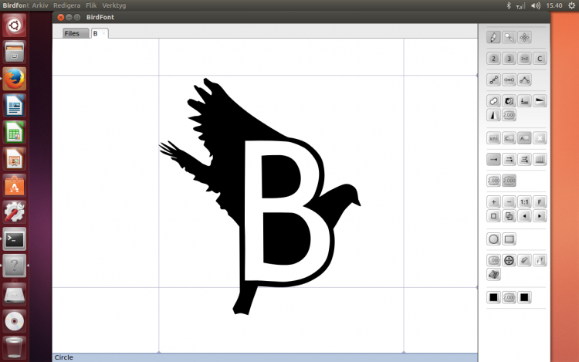Click the striped fabric-like icon
Viewport: 579px width, 362px height.
(x=493, y=275)
